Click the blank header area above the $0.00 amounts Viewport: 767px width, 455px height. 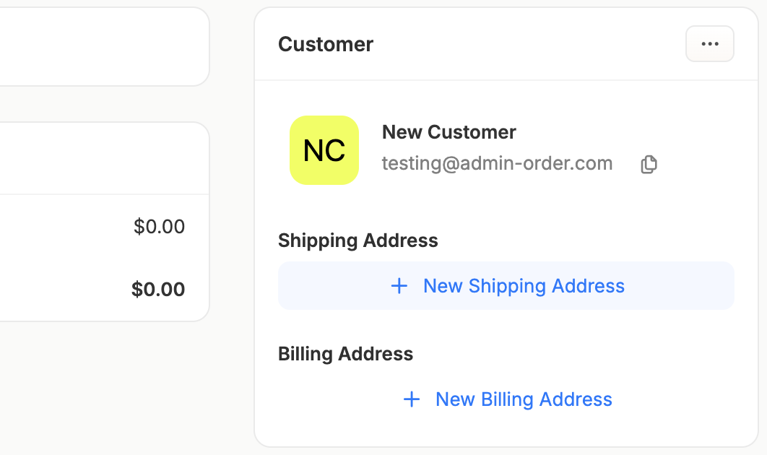coord(103,158)
